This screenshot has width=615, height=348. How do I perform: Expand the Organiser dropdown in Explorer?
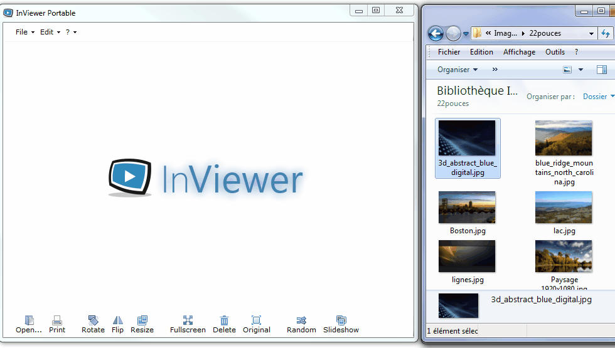pos(457,70)
